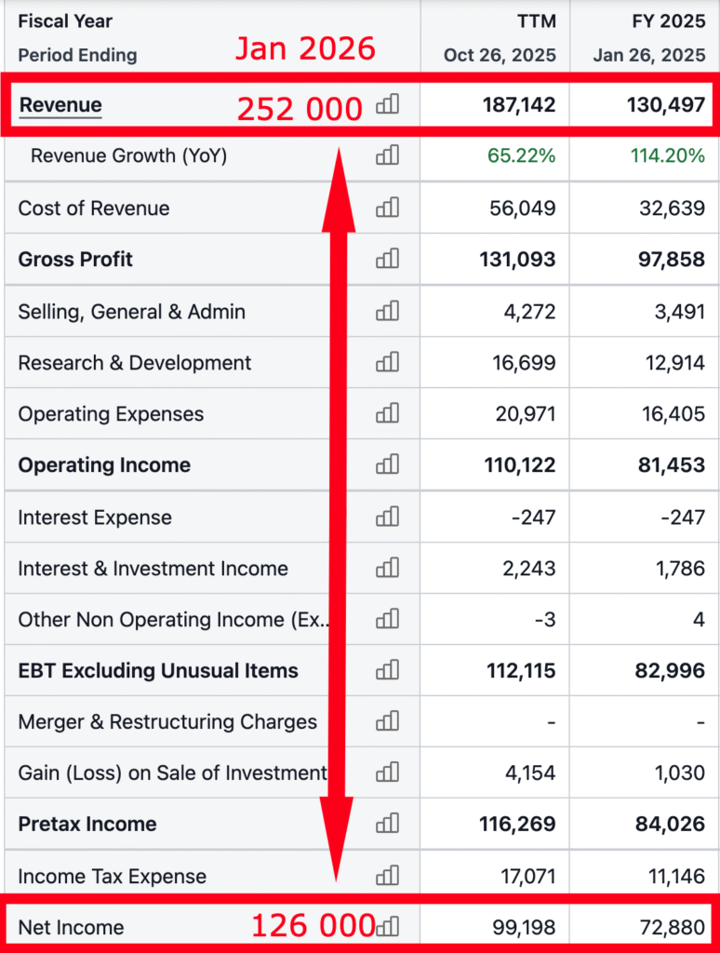This screenshot has height=953, width=720.
Task: Click the chart icon beside Revenue Growth (YoY)
Action: (x=387, y=155)
